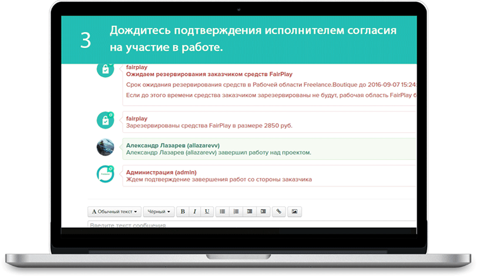477x276 pixels.
Task: Toggle italic text formatting
Action: click(x=194, y=211)
